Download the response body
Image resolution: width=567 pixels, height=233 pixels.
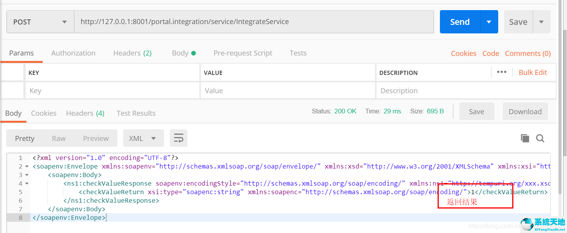pyautogui.click(x=525, y=111)
